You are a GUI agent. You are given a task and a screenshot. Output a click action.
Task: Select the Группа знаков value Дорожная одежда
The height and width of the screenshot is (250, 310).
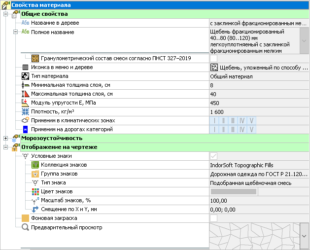(259, 174)
